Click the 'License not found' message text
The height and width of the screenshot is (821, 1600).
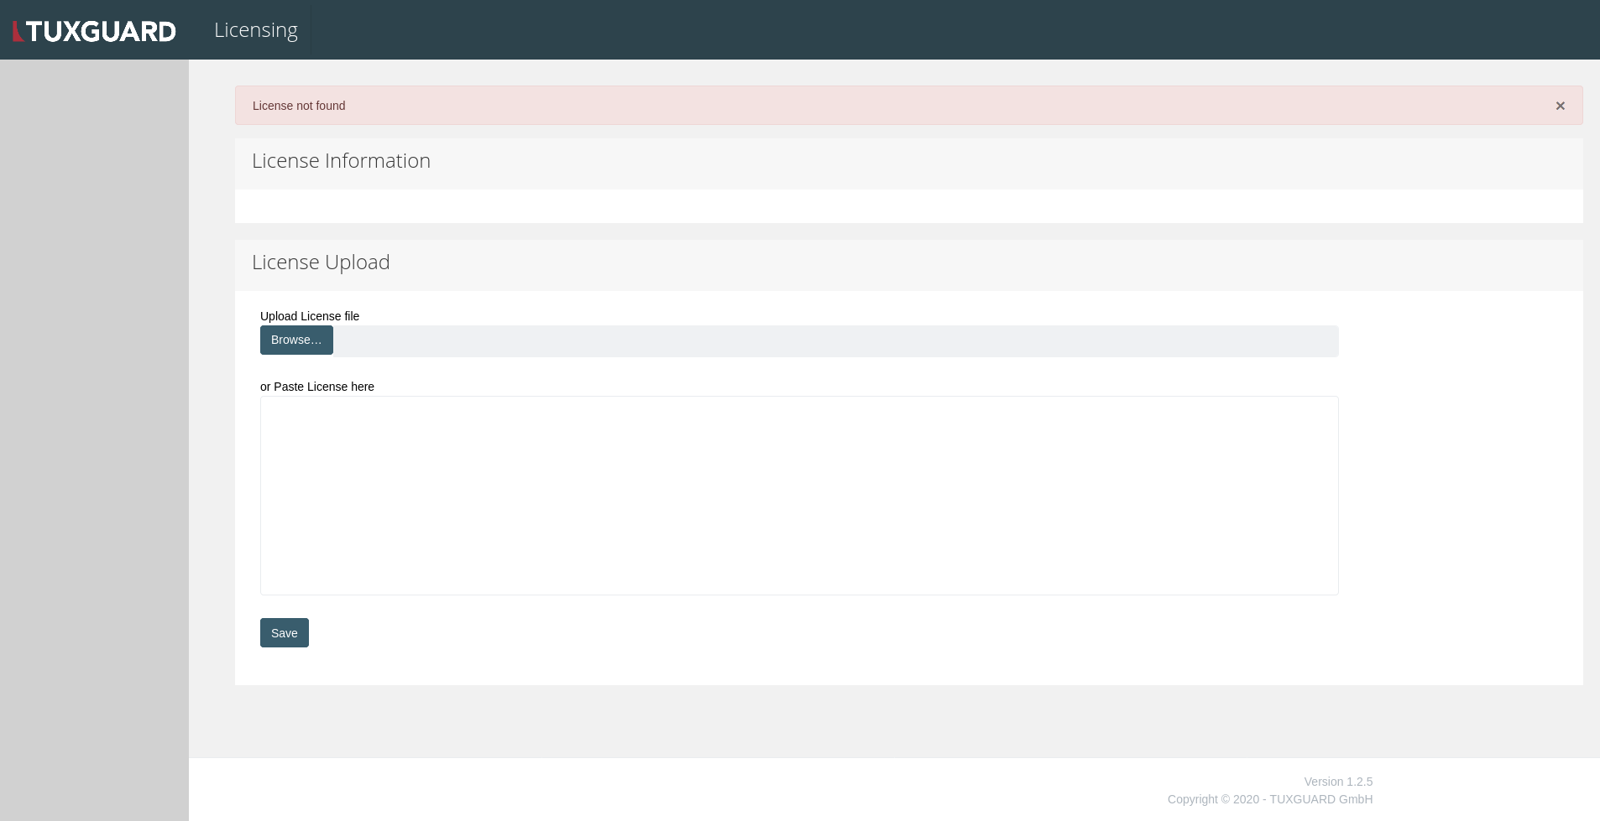click(299, 106)
